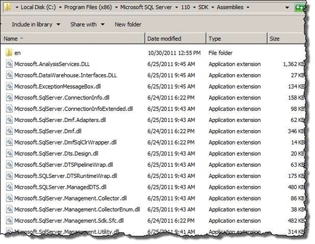Select file Microsoft.SQLServer.DTSRuntimeWrap.dll

click(66, 176)
